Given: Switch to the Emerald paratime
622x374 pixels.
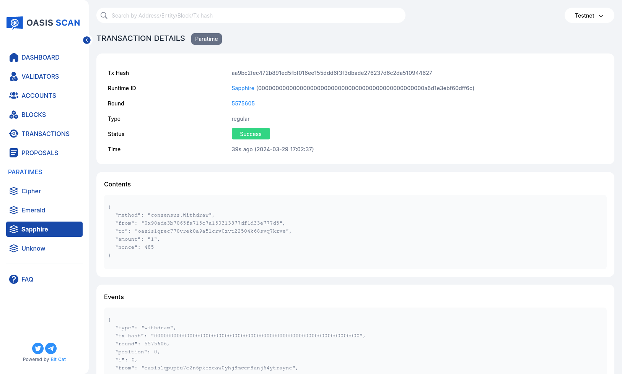Looking at the screenshot, I should (33, 210).
